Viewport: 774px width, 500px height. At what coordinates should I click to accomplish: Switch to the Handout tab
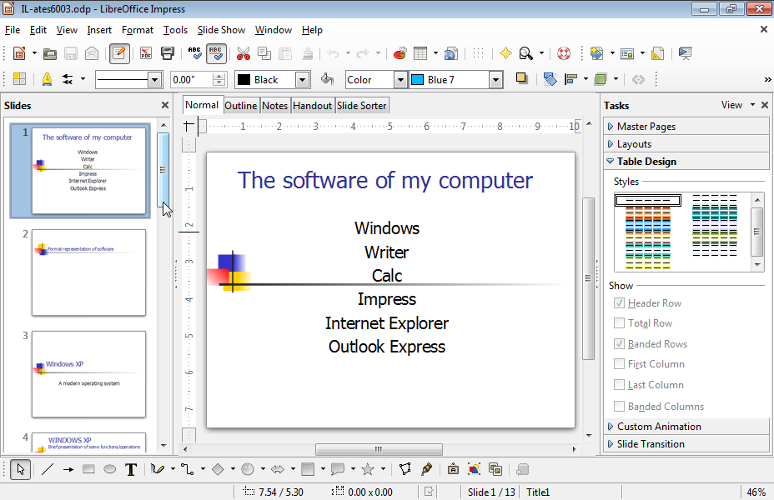pyautogui.click(x=312, y=106)
